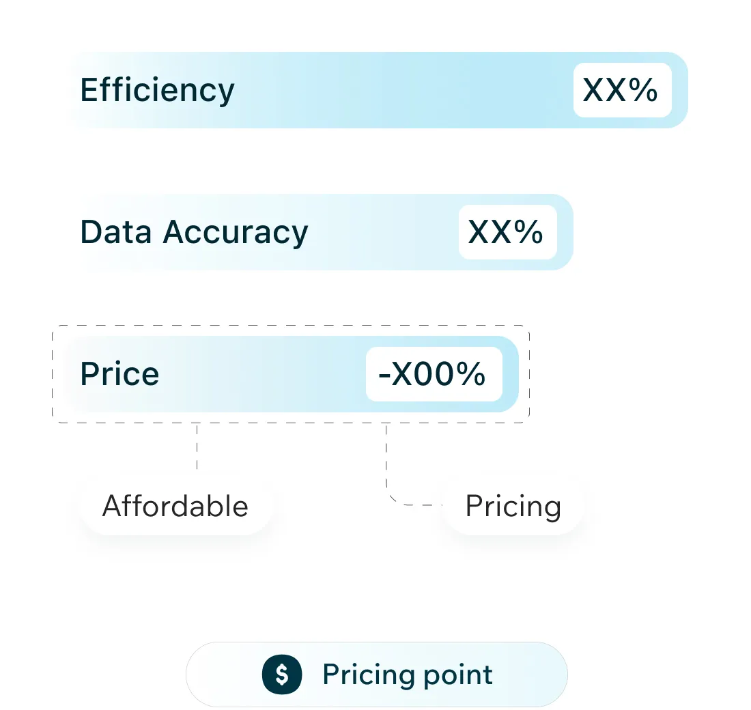Select the Affordable tag

click(175, 507)
